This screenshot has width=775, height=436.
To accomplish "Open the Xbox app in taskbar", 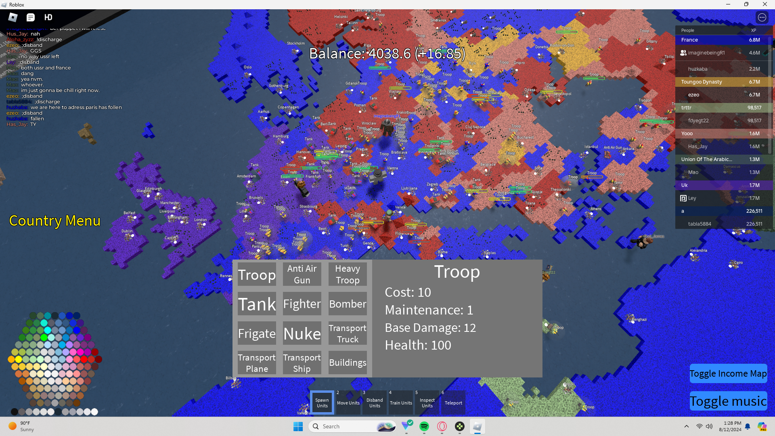I will tap(460, 426).
